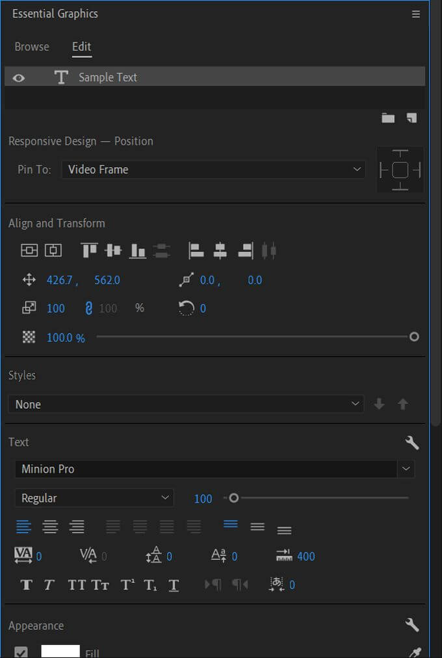Image resolution: width=442 pixels, height=658 pixels.
Task: Click the New Layer icon
Action: point(411,118)
